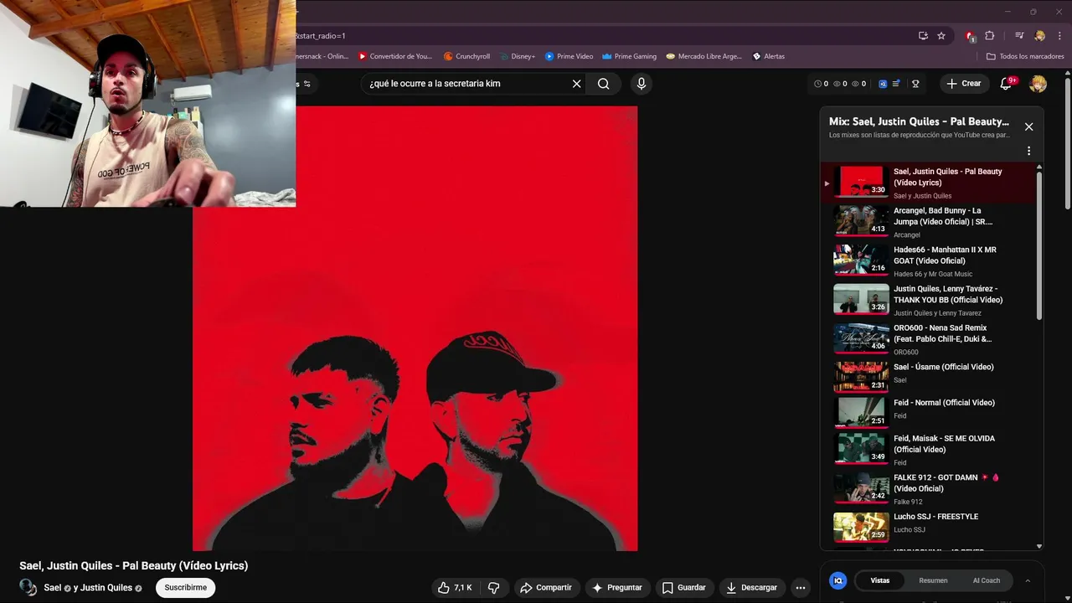Start voice search with the microphone
This screenshot has width=1072, height=603.
(x=642, y=84)
